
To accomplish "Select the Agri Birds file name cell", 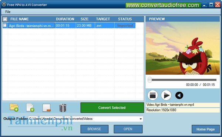I will point(31,26).
